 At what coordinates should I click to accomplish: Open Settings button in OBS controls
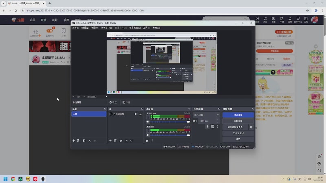[x=238, y=139]
